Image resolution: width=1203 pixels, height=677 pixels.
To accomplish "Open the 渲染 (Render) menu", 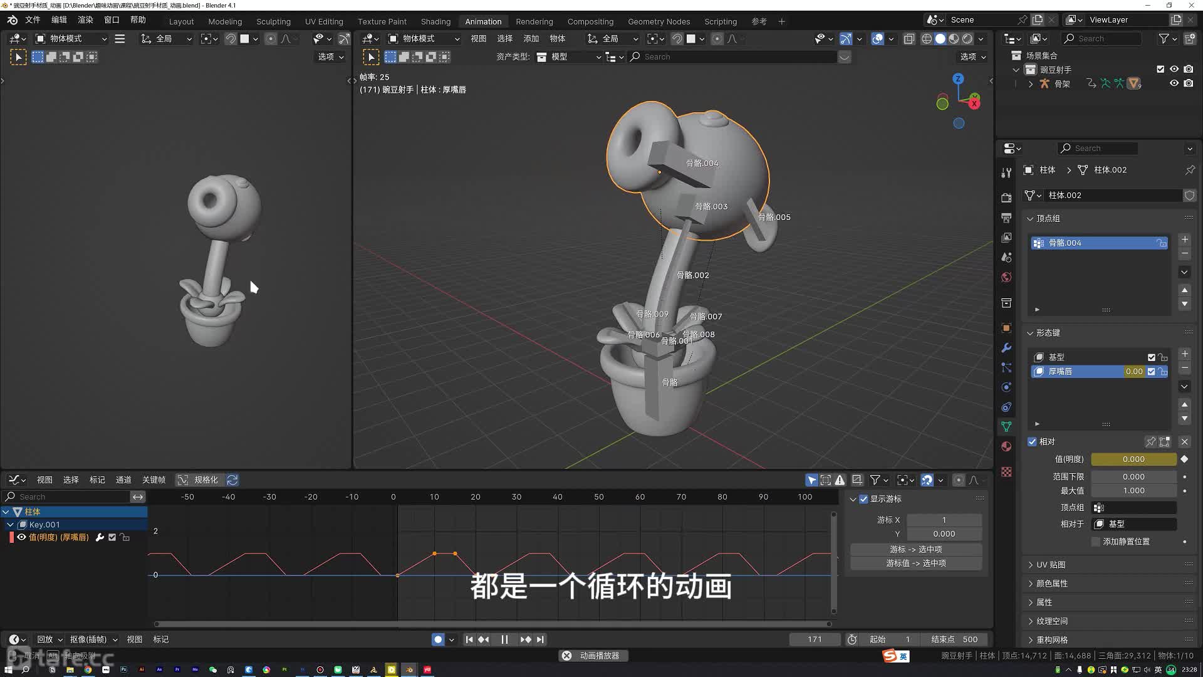I will 85,20.
